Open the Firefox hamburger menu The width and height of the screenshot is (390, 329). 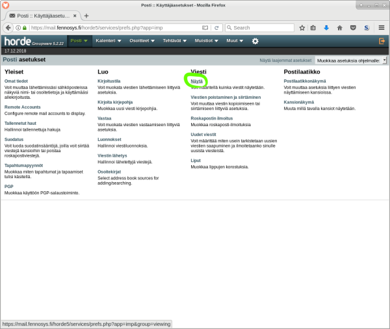(x=381, y=28)
